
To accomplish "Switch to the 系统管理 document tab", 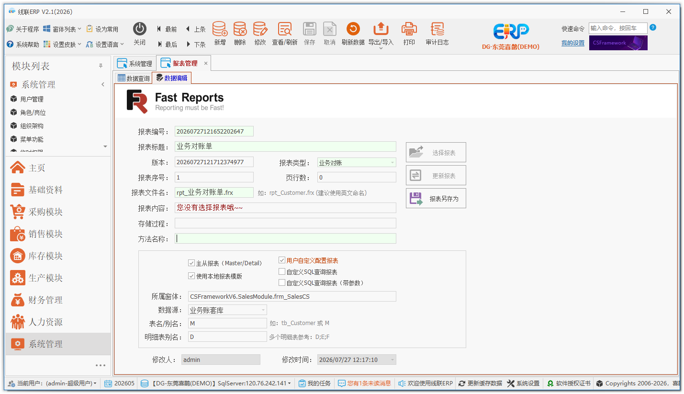I will (135, 63).
